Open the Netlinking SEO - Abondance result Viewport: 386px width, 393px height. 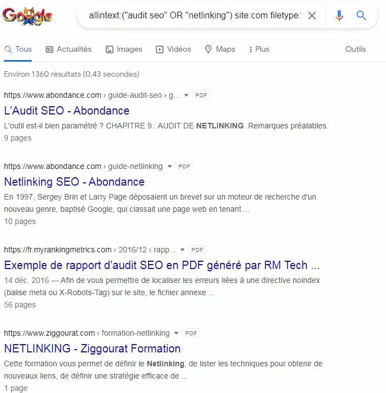[x=74, y=182]
